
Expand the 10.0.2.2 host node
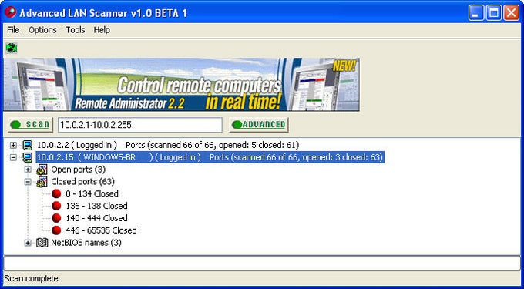[x=13, y=146]
